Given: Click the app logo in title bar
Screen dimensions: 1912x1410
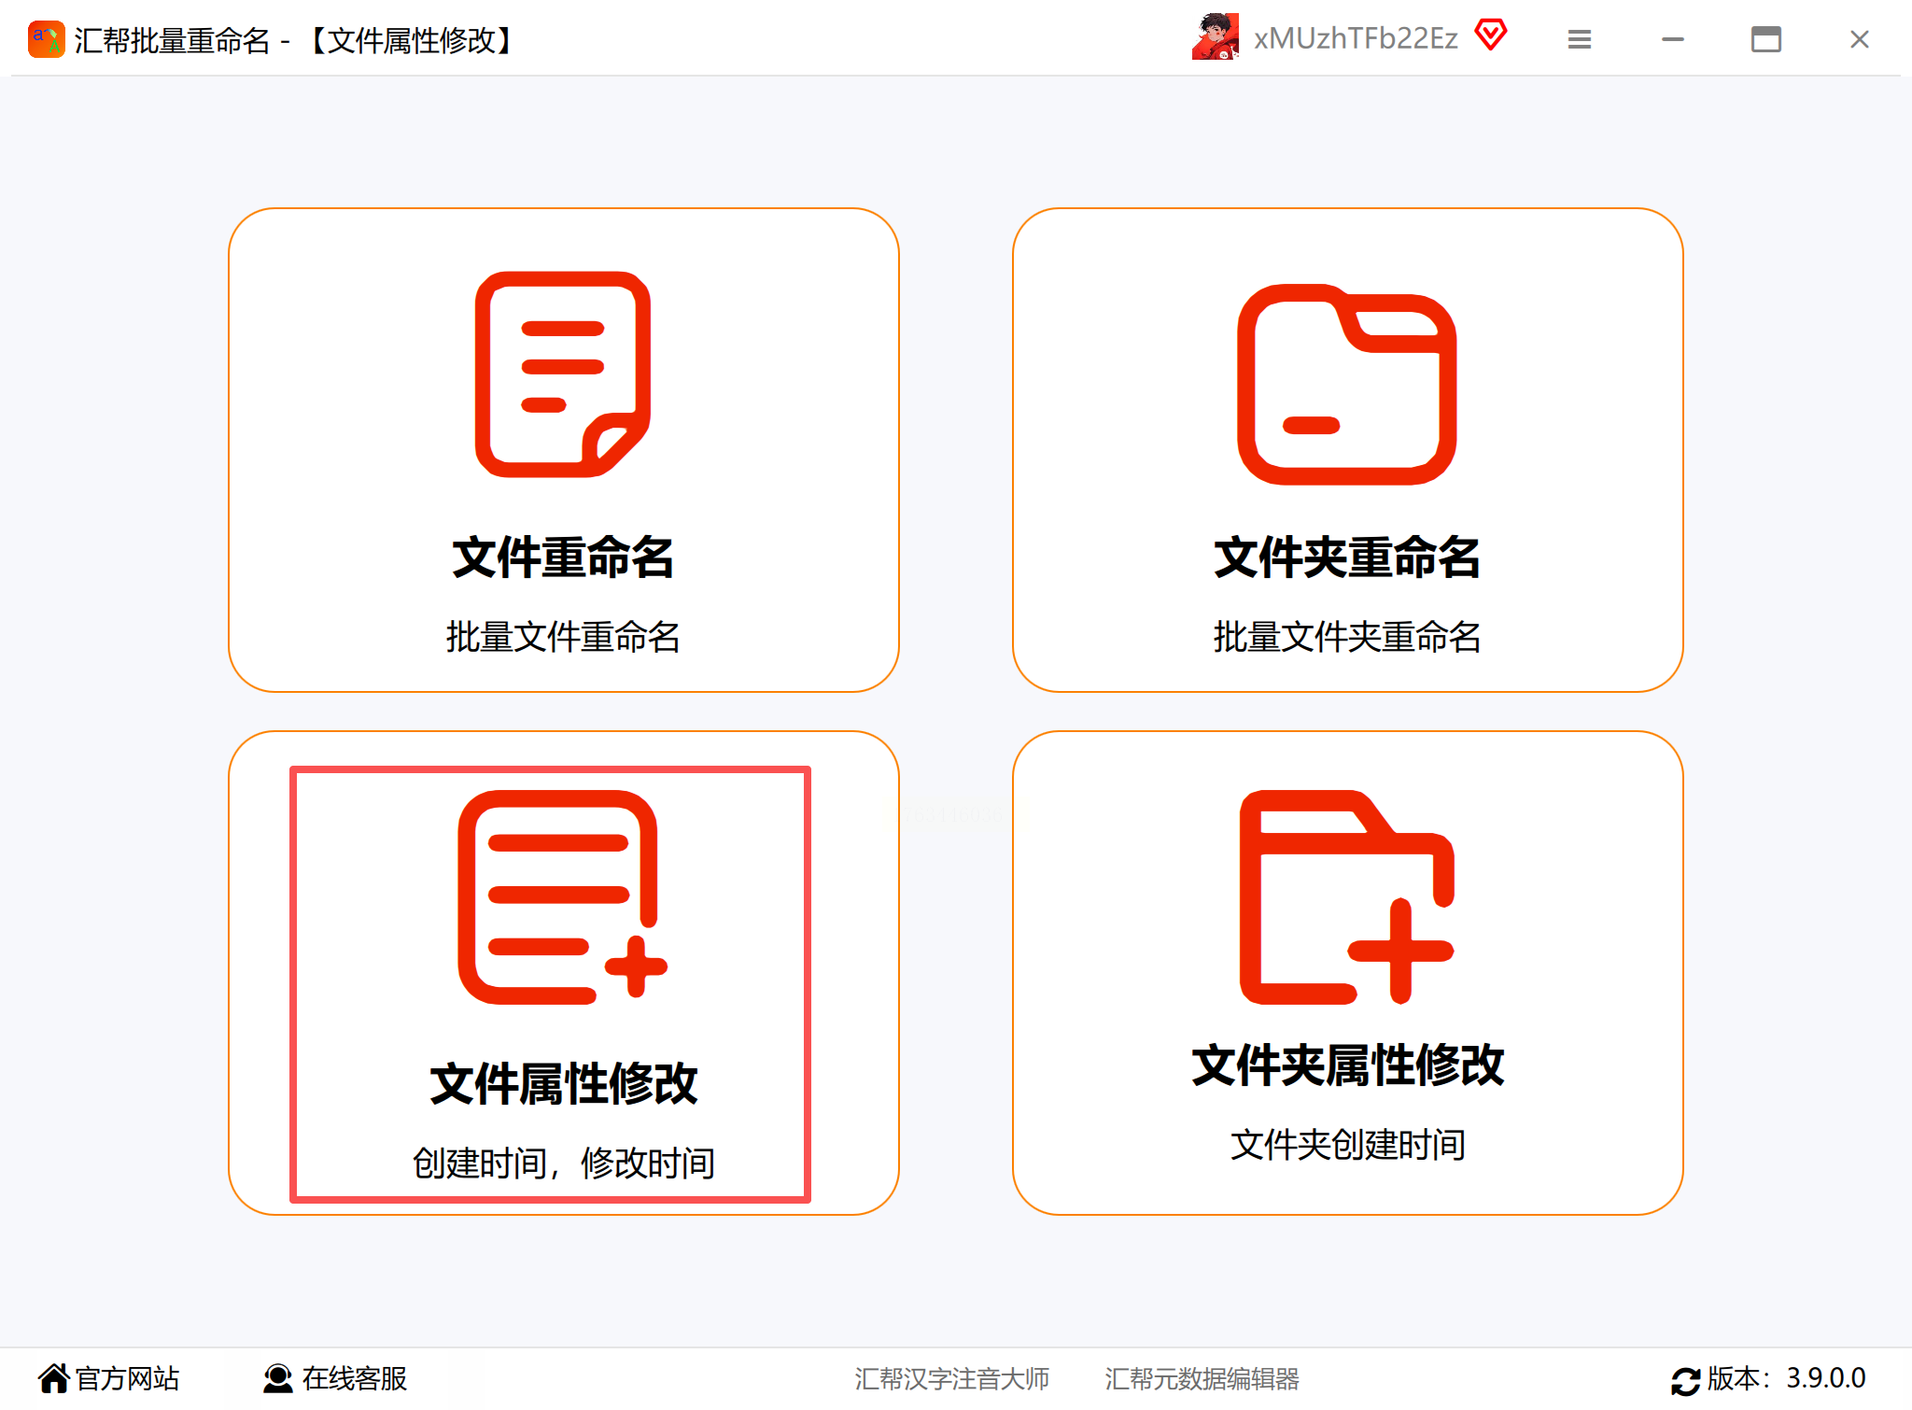Looking at the screenshot, I should tap(46, 39).
